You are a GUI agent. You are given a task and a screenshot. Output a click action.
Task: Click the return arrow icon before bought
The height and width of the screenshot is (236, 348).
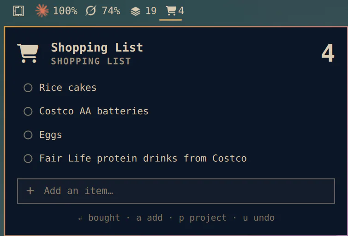click(80, 218)
